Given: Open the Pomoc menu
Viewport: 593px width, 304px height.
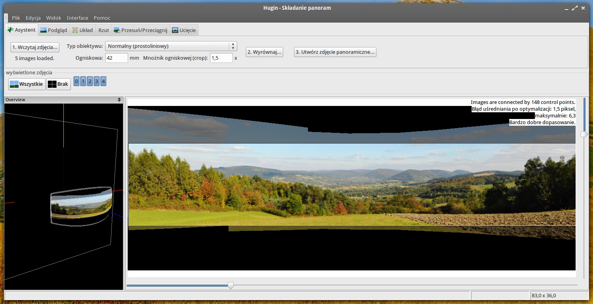Looking at the screenshot, I should click(x=102, y=18).
